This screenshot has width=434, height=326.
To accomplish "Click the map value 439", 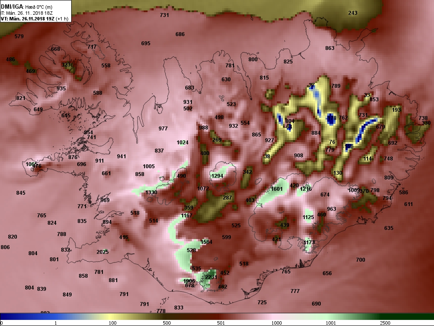I will 285,225.
